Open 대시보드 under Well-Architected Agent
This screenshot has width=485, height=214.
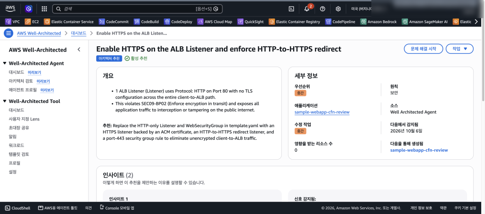17,72
